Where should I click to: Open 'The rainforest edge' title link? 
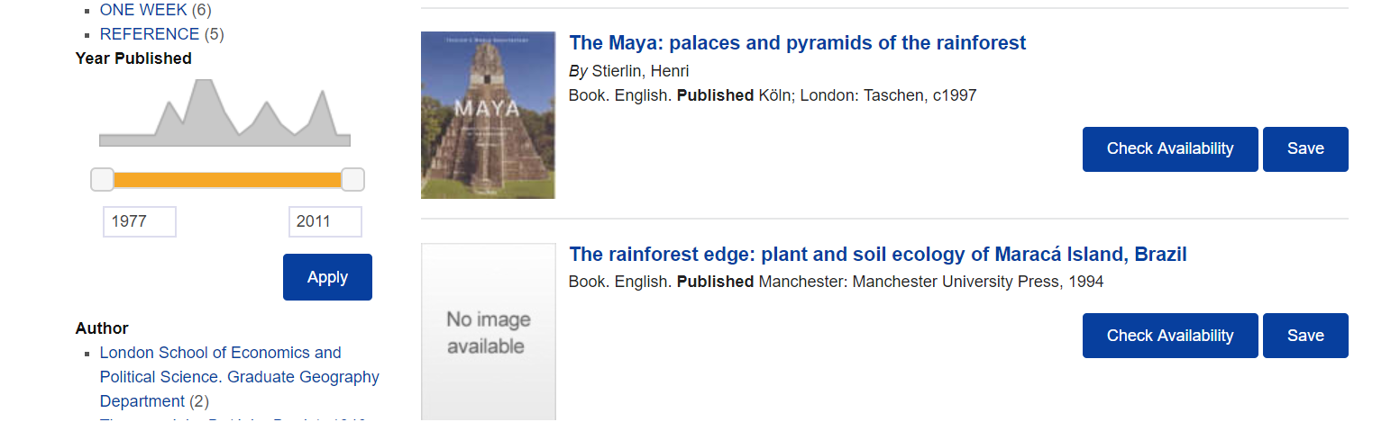click(877, 255)
